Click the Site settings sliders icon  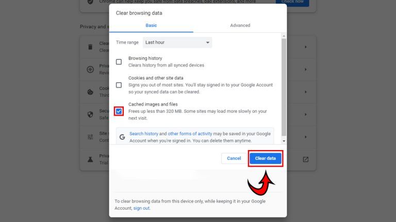pos(90,137)
